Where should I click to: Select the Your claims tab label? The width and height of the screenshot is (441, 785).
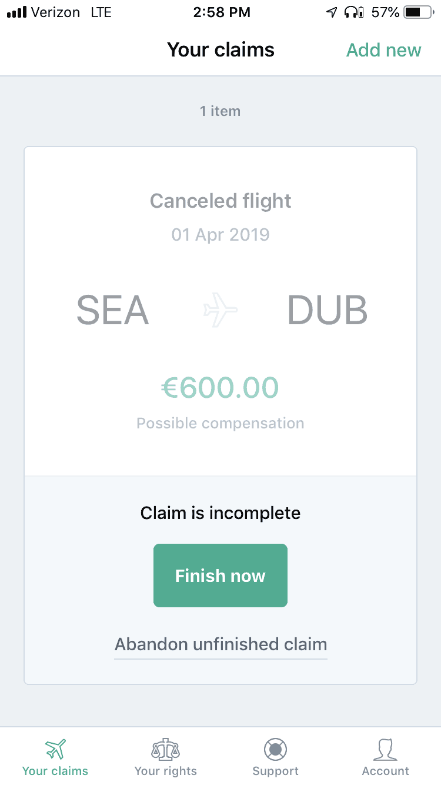point(55,771)
